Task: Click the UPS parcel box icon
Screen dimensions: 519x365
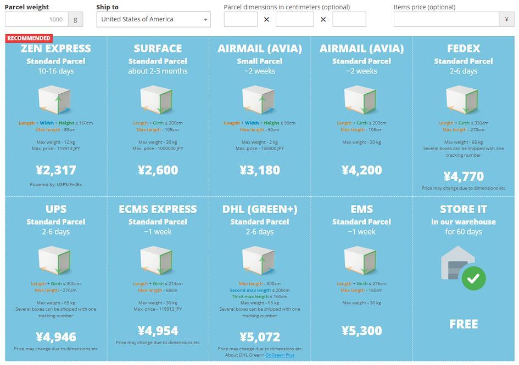Action: pos(55,261)
